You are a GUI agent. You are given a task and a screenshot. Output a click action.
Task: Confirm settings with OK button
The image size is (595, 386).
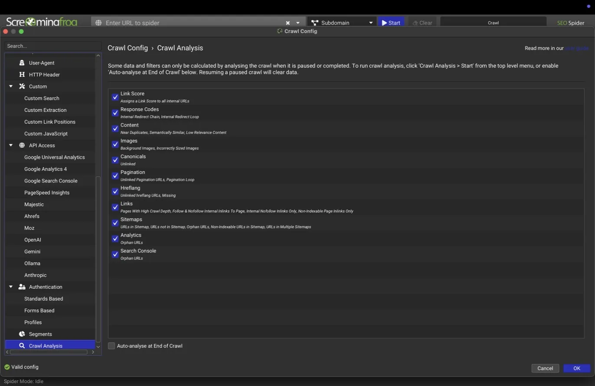(577, 368)
